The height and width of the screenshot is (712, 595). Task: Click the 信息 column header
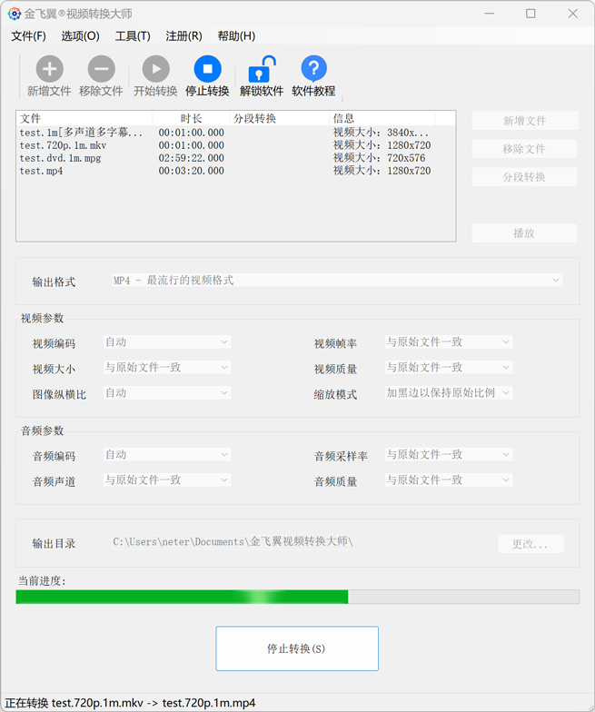click(x=382, y=118)
